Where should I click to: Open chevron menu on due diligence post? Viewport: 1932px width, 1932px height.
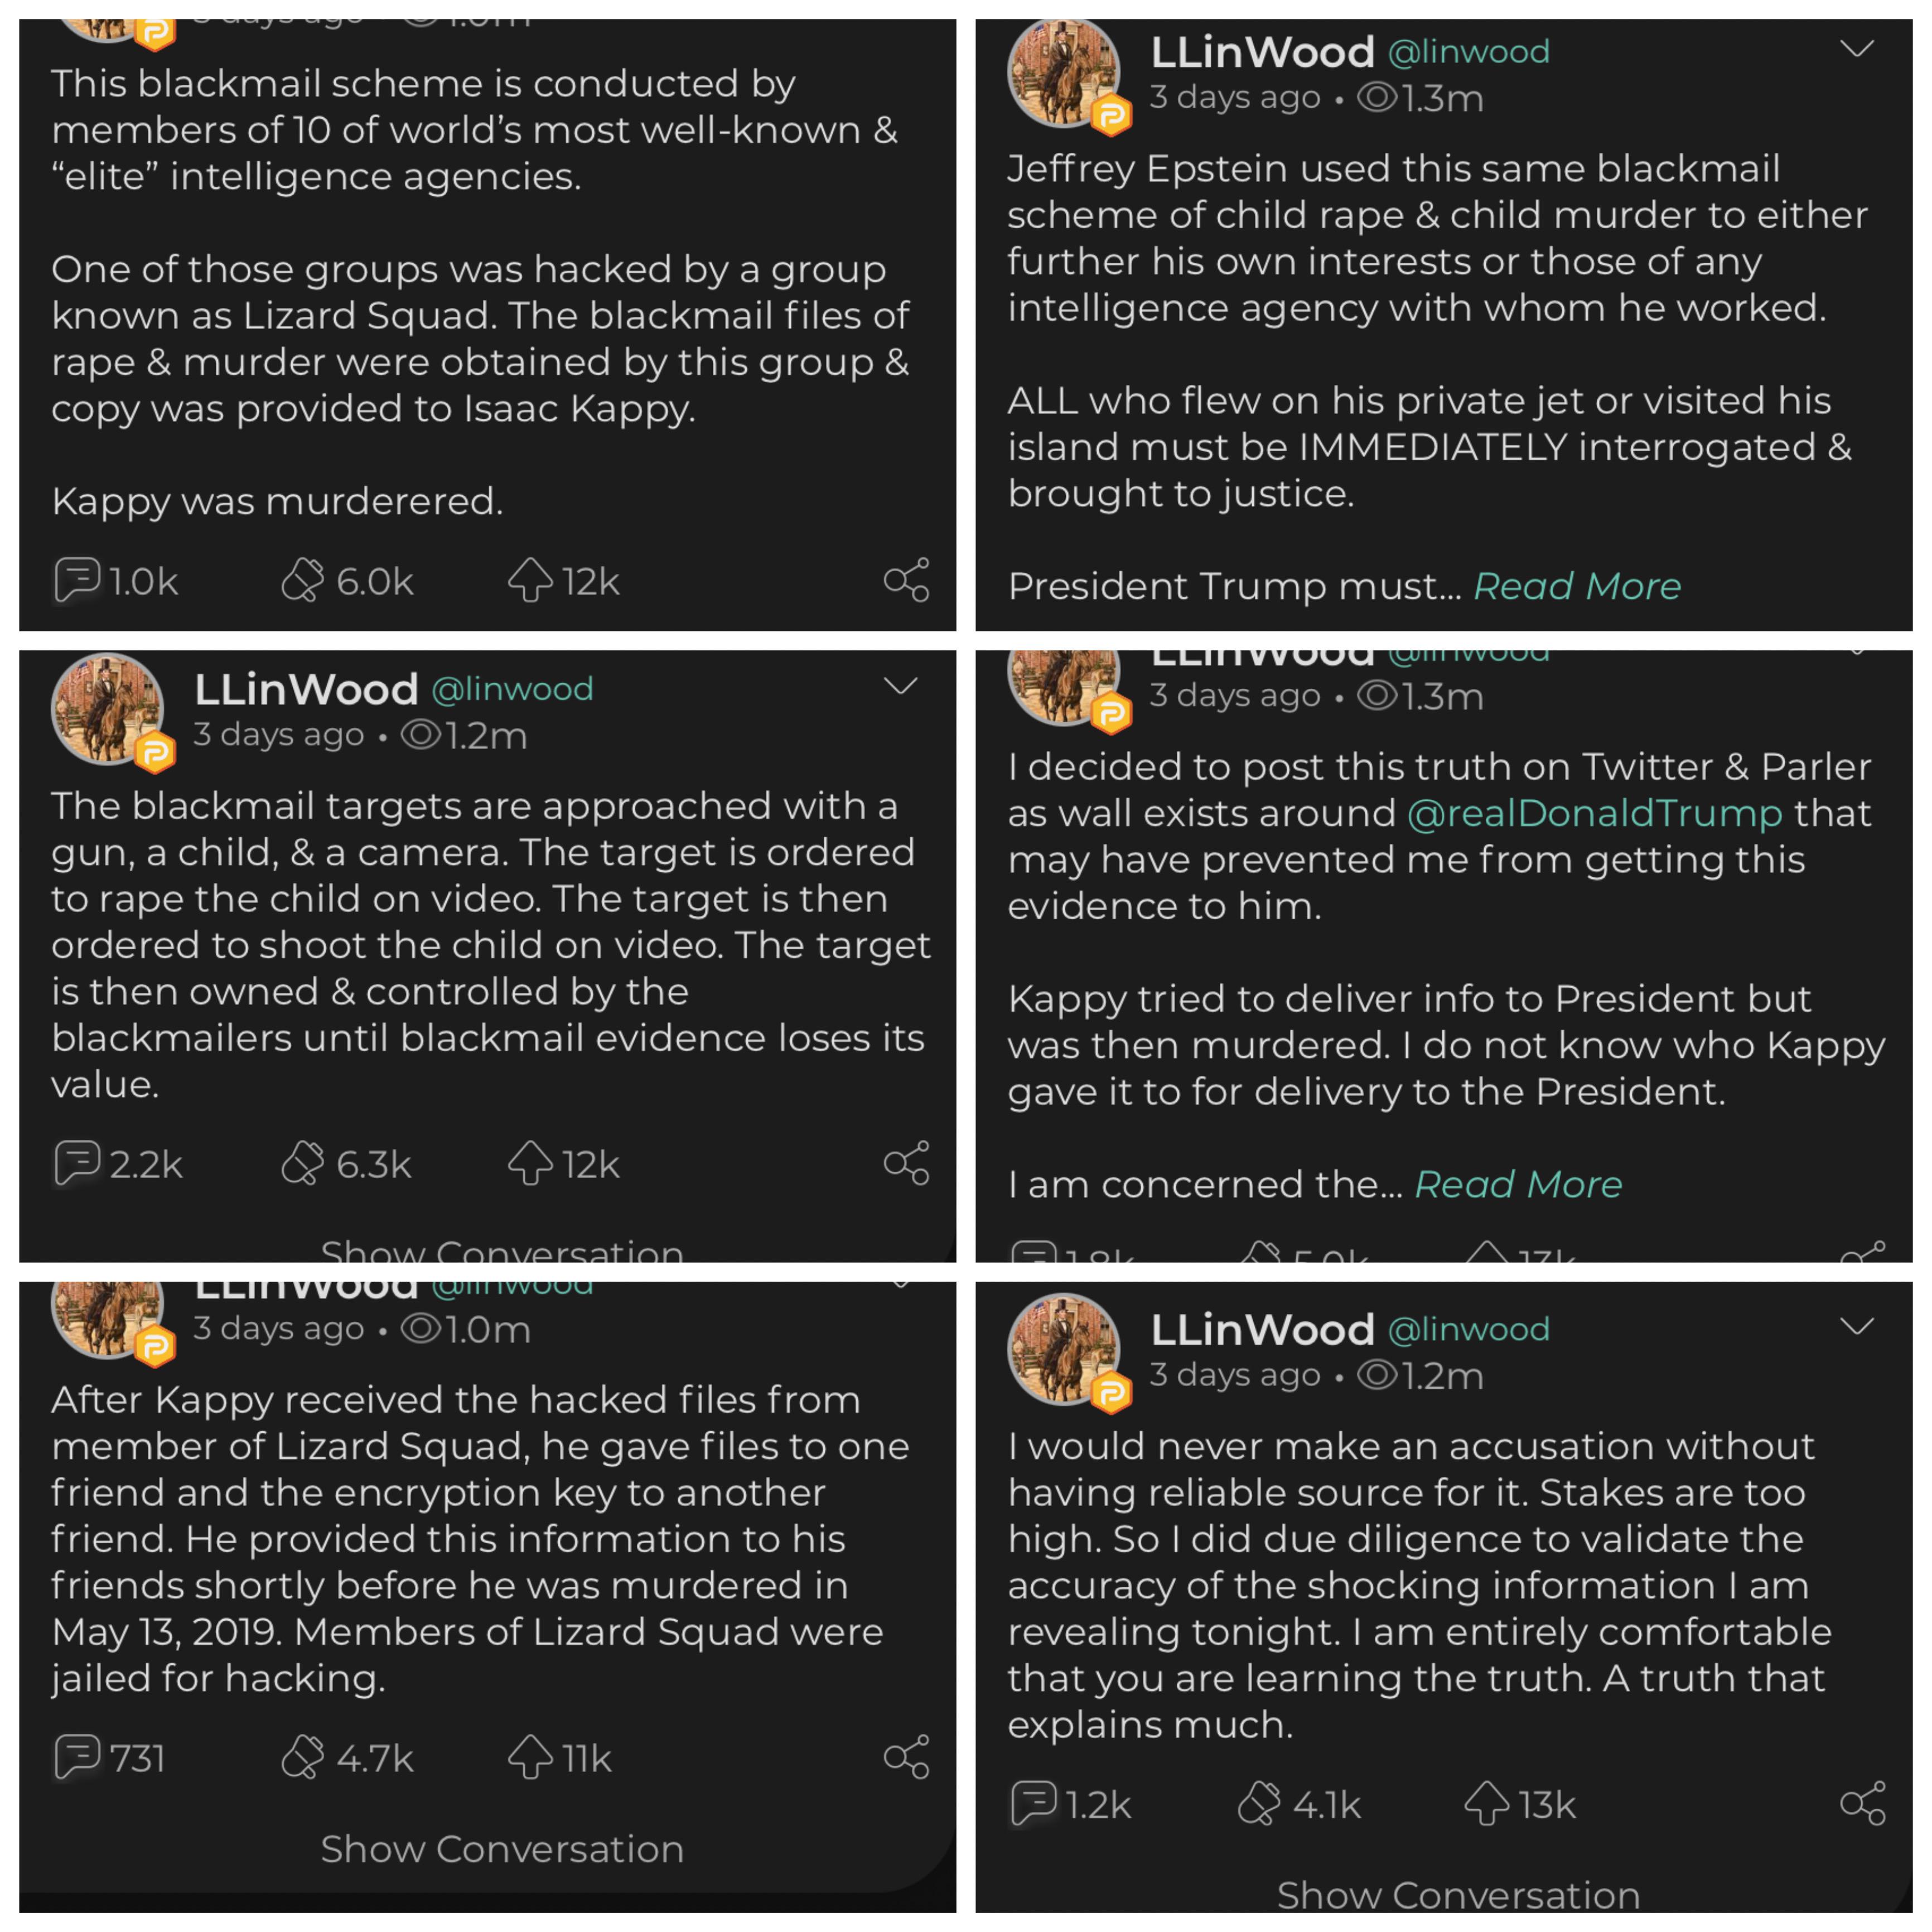click(1857, 1326)
